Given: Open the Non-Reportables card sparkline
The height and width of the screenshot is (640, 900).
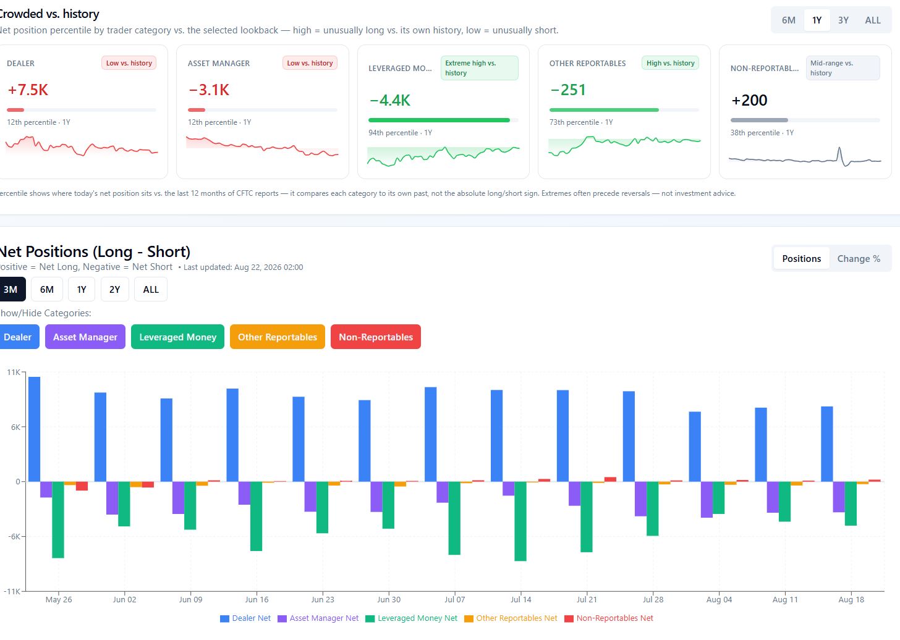Looking at the screenshot, I should click(x=805, y=156).
